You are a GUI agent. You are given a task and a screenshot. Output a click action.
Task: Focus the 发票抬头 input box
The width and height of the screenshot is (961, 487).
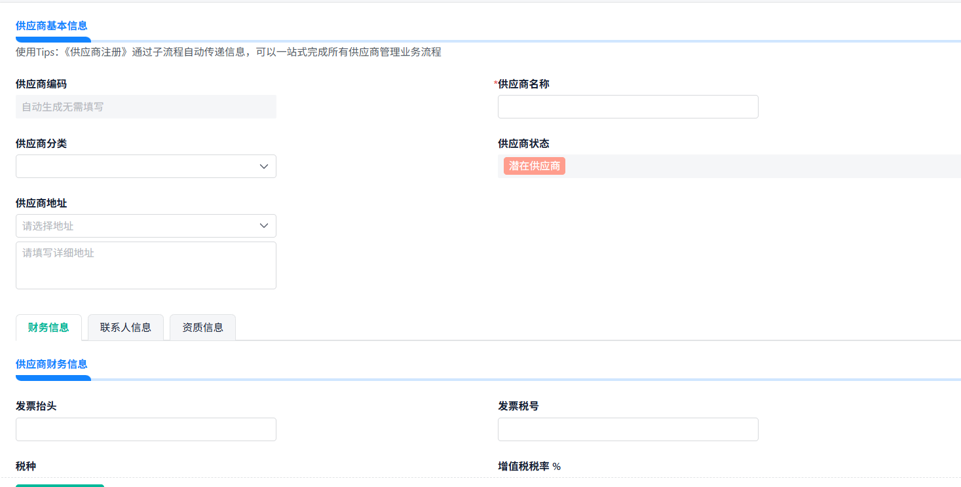[145, 429]
